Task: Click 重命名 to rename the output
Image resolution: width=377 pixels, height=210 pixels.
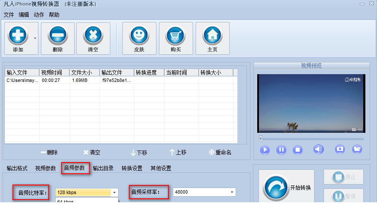Action: click(x=220, y=152)
